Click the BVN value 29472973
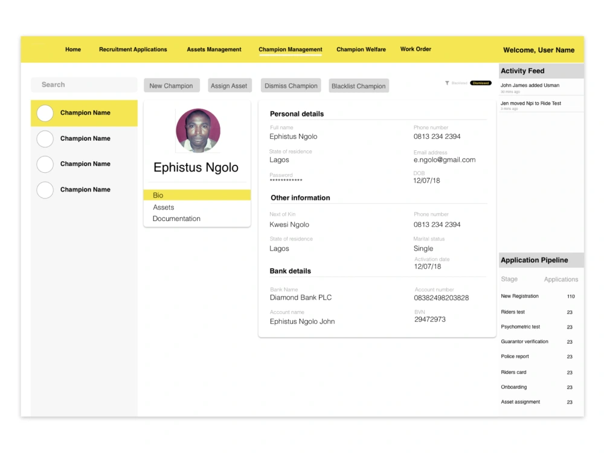604x453 pixels. click(430, 320)
